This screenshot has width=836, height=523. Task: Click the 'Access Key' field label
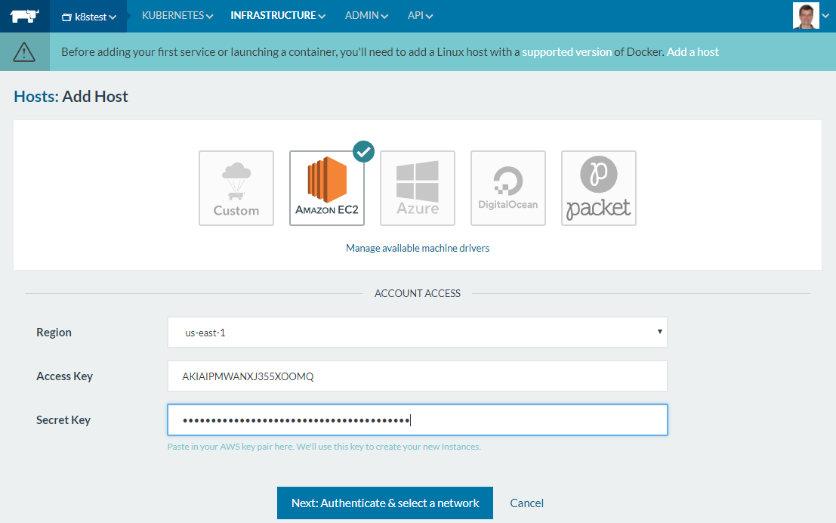point(64,376)
